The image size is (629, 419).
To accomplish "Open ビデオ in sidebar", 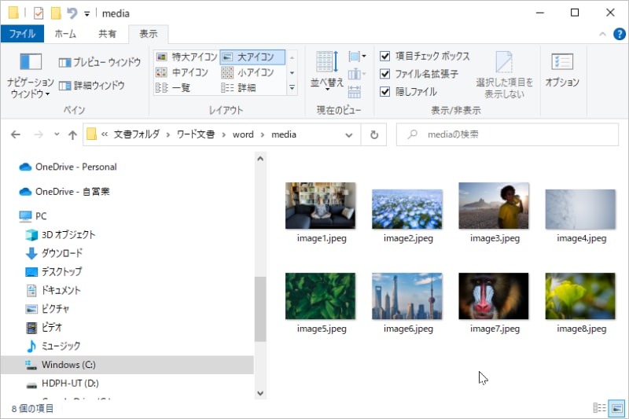I will (x=44, y=327).
